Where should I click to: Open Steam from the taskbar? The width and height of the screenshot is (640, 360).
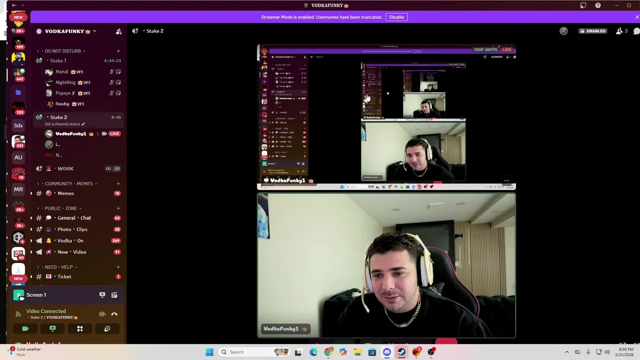(401, 352)
